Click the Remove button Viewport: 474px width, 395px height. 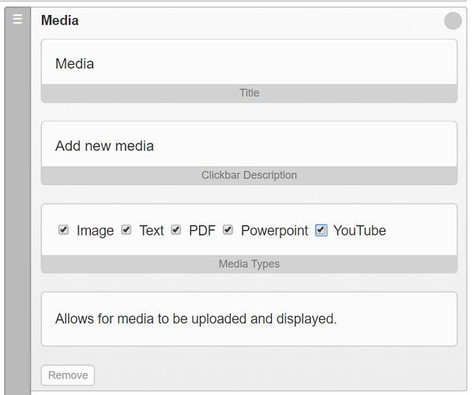[68, 375]
